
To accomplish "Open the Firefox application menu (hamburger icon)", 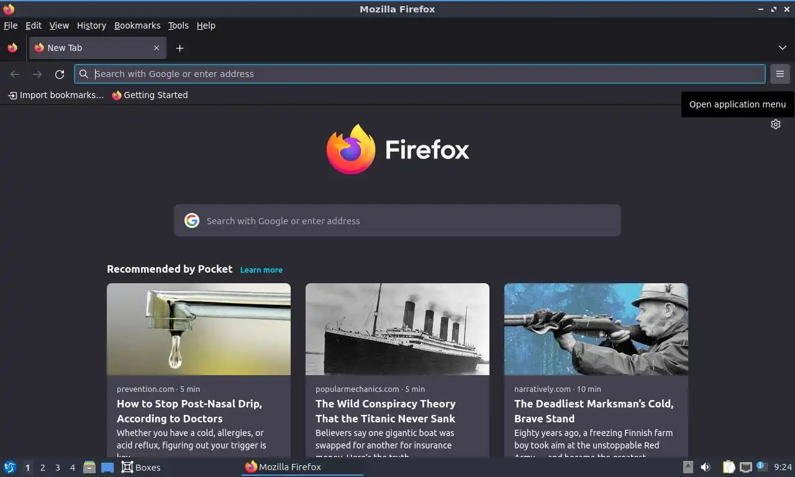I will coord(780,74).
